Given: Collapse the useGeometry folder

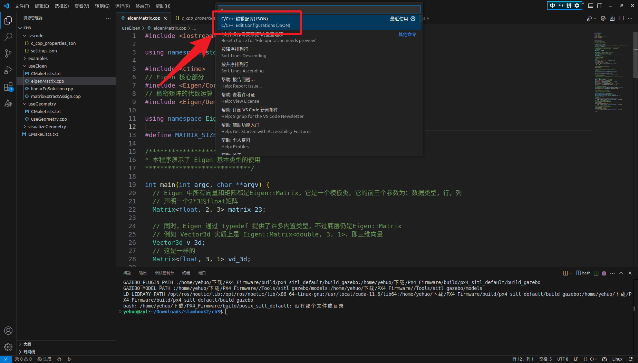Looking at the screenshot, I should click(25, 104).
